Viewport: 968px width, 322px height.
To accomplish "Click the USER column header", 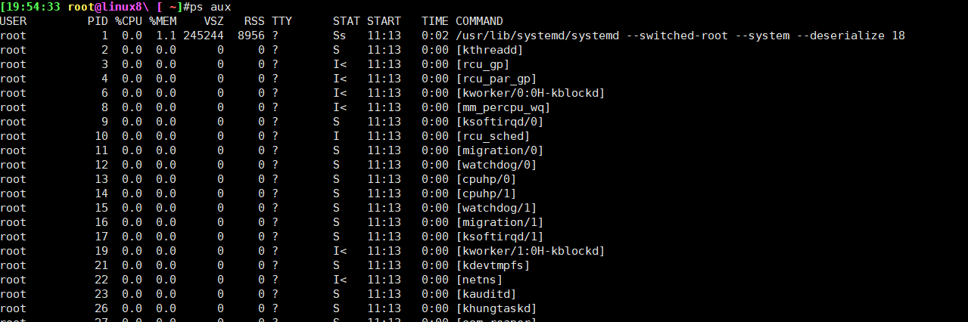I will coord(13,21).
